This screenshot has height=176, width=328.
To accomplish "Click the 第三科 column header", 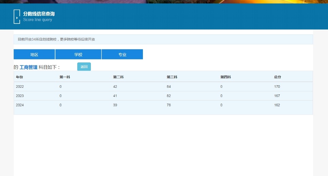I will point(172,77).
